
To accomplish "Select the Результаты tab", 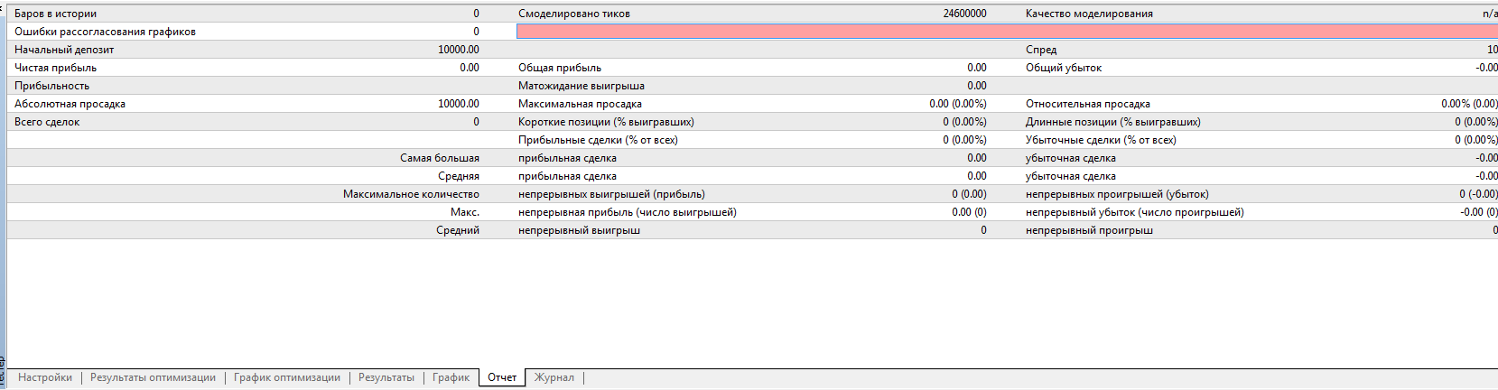I will pos(386,377).
